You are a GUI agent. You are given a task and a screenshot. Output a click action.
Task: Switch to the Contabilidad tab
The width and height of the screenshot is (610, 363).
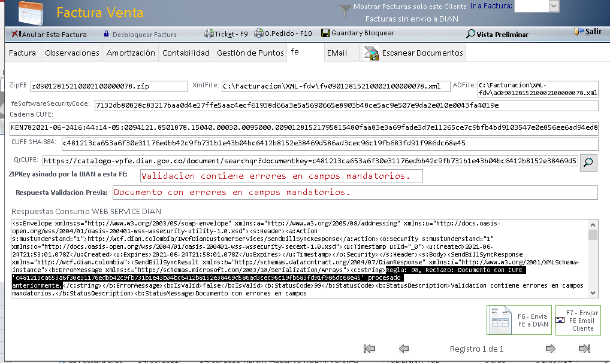pyautogui.click(x=186, y=53)
